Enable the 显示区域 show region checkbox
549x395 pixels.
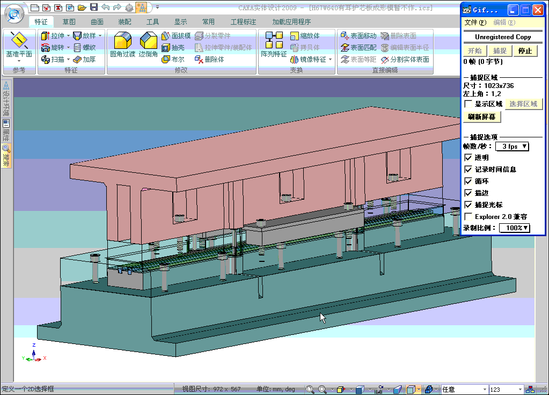click(x=468, y=104)
